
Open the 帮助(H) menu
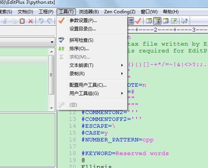pyautogui.click(x=171, y=12)
